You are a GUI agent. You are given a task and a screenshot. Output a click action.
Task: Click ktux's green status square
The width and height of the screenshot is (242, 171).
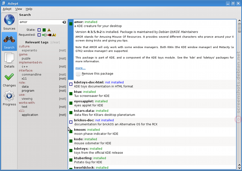coord(71,94)
